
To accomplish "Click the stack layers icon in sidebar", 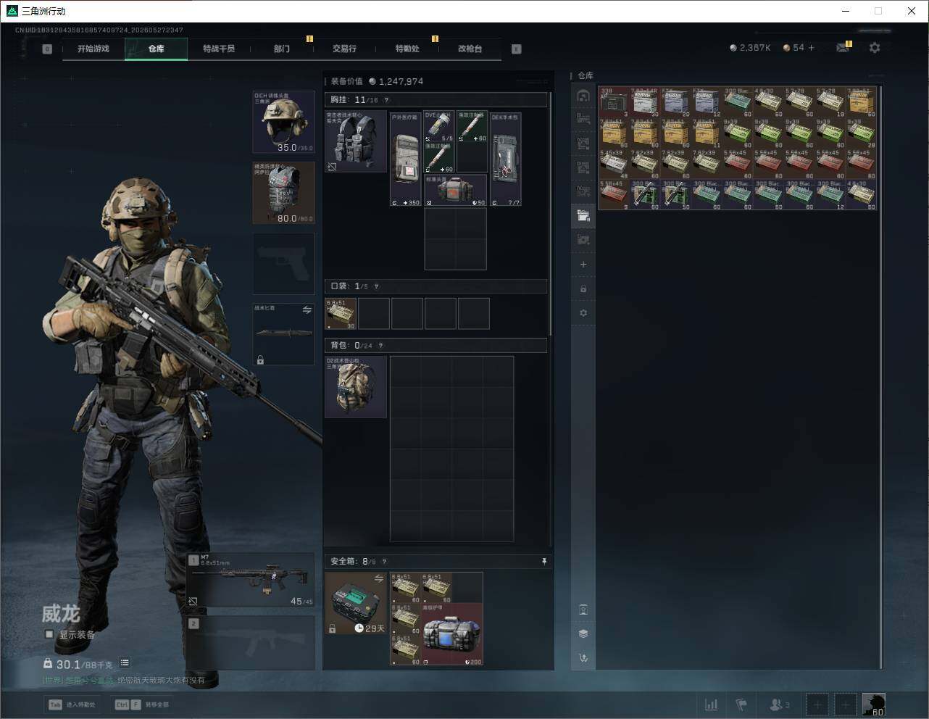I will (x=583, y=633).
